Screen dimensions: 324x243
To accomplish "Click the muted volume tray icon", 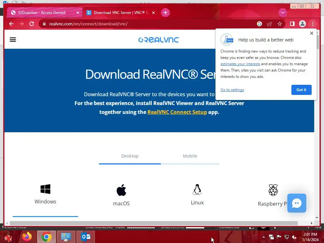I will click(294, 237).
